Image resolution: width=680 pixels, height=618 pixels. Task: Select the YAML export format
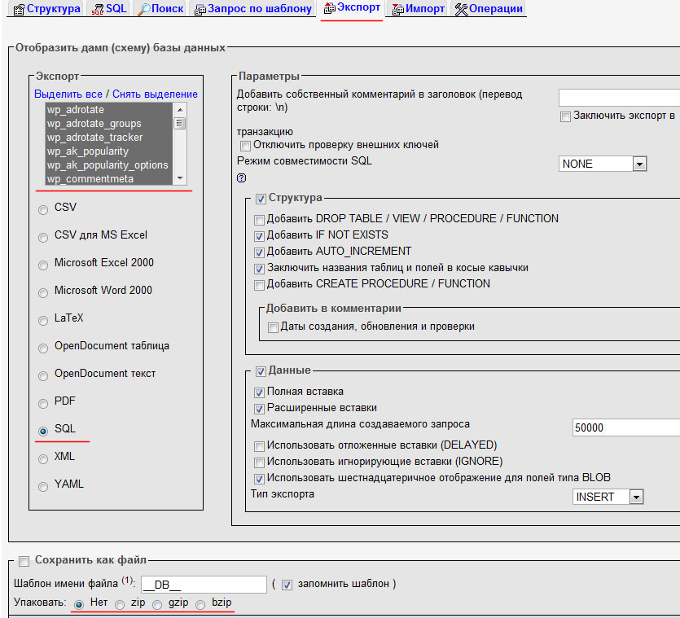pyautogui.click(x=43, y=487)
